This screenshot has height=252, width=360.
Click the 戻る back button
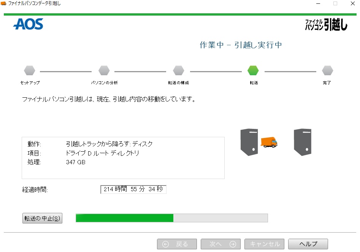(x=177, y=244)
